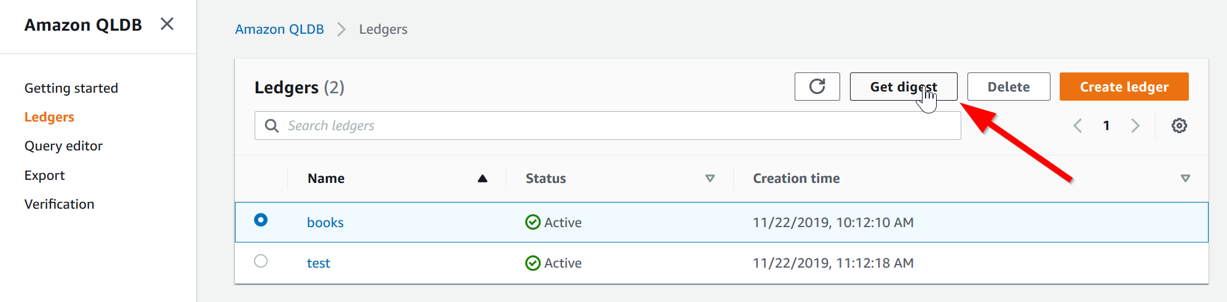1227x302 pixels.
Task: Go to next page arrow
Action: [x=1135, y=126]
